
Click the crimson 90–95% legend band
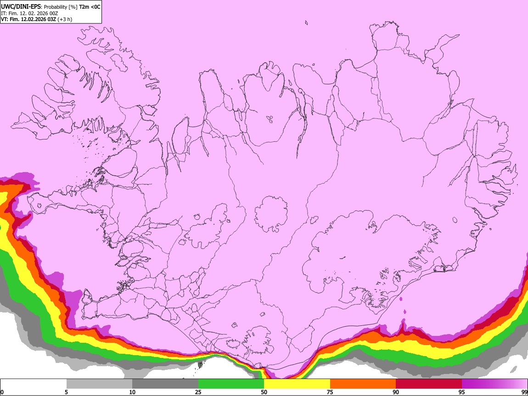click(x=429, y=384)
